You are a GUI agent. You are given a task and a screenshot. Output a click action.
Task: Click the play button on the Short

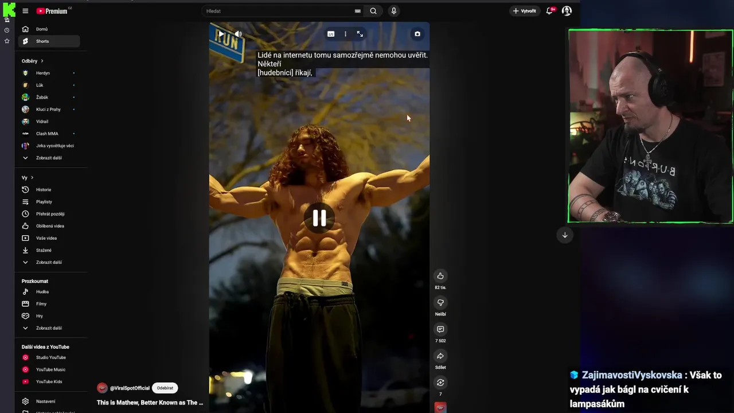coord(221,34)
